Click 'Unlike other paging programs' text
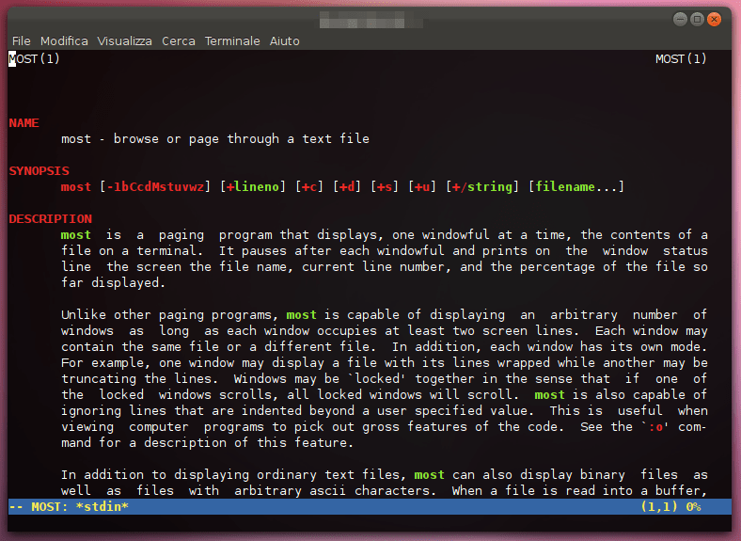 pos(166,315)
